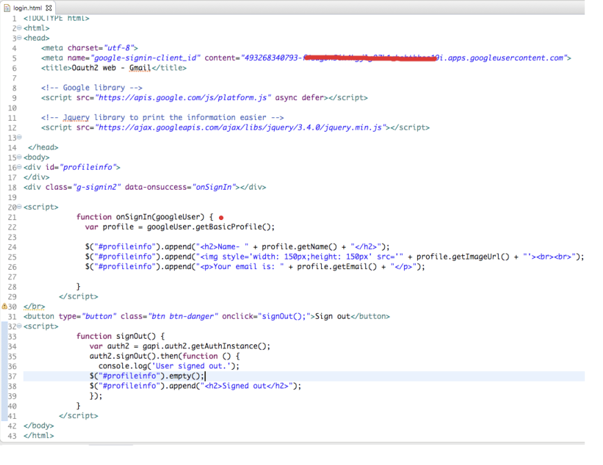
Task: Select the login.html editor tab
Action: [28, 8]
